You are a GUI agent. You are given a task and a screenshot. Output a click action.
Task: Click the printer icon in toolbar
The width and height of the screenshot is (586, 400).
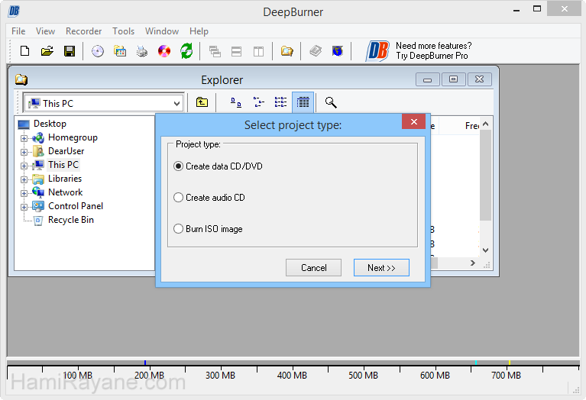coord(142,51)
